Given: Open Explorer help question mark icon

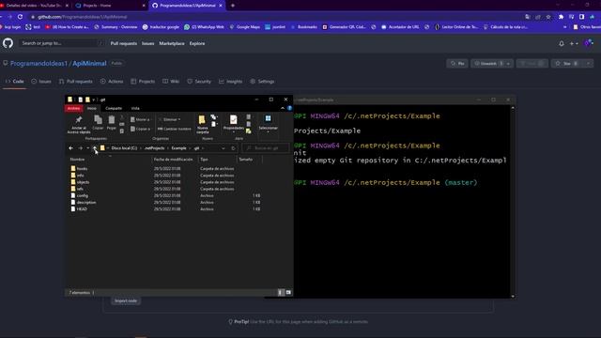Looking at the screenshot, I should pyautogui.click(x=289, y=109).
